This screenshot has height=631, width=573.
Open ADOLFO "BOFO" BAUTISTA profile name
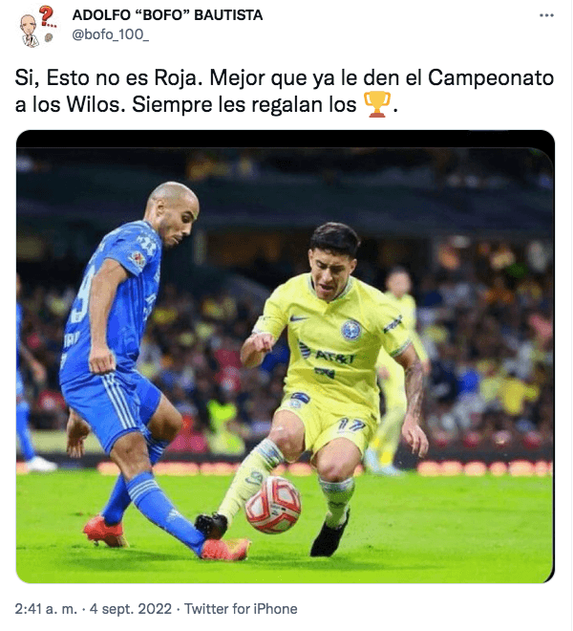(167, 15)
